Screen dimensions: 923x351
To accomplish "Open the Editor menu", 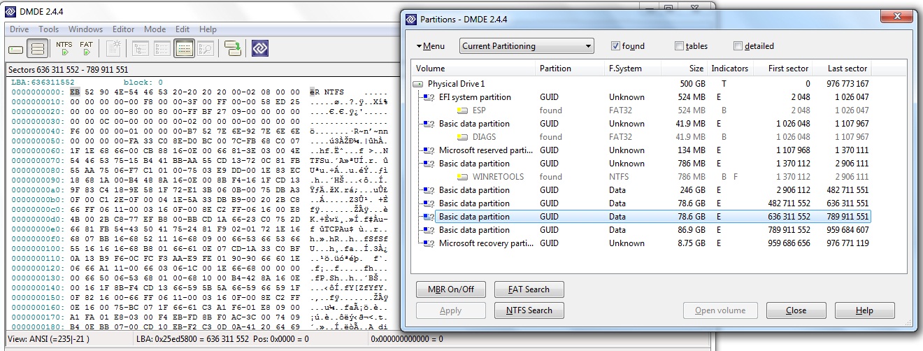I will pyautogui.click(x=123, y=29).
